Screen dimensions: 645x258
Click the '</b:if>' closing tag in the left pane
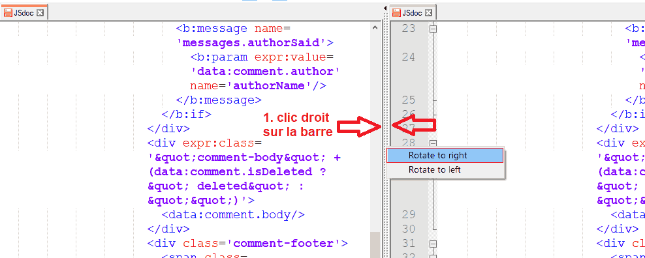186,114
